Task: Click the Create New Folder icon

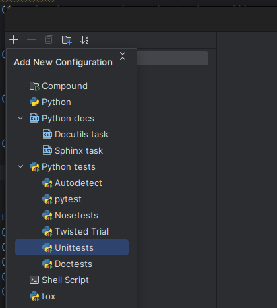Action: pyautogui.click(x=67, y=40)
